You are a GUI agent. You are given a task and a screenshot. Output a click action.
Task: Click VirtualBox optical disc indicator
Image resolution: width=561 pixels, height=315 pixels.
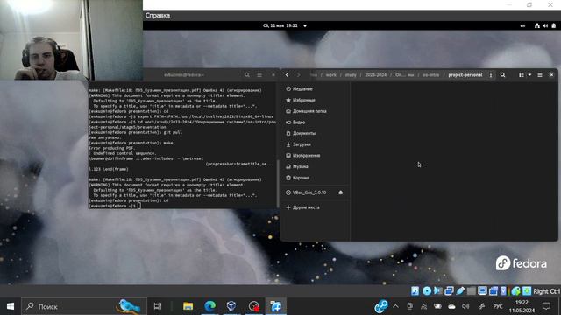pos(427,291)
